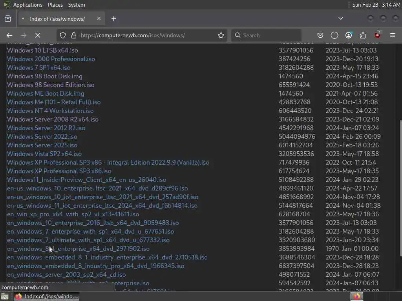Click file size 6014152704

296,145
